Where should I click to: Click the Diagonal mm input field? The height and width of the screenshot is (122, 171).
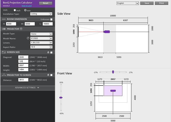tap(23, 57)
